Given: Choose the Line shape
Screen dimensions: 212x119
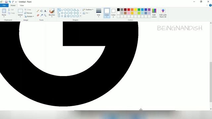Looking at the screenshot, I should point(59,10).
